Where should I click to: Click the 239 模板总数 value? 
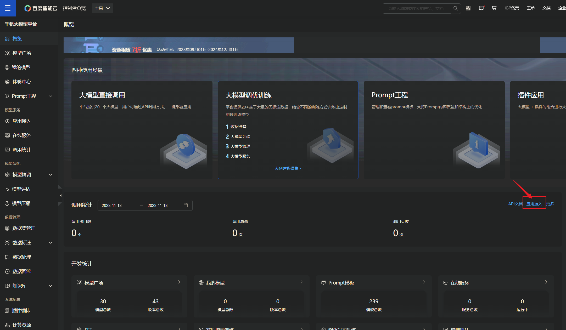(x=374, y=301)
